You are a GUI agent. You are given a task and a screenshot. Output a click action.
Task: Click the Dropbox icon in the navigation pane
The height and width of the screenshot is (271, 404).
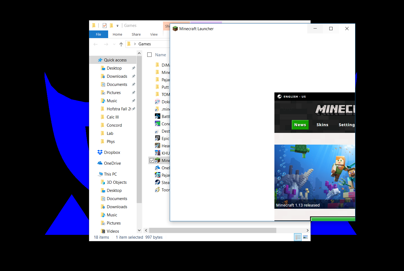[100, 152]
